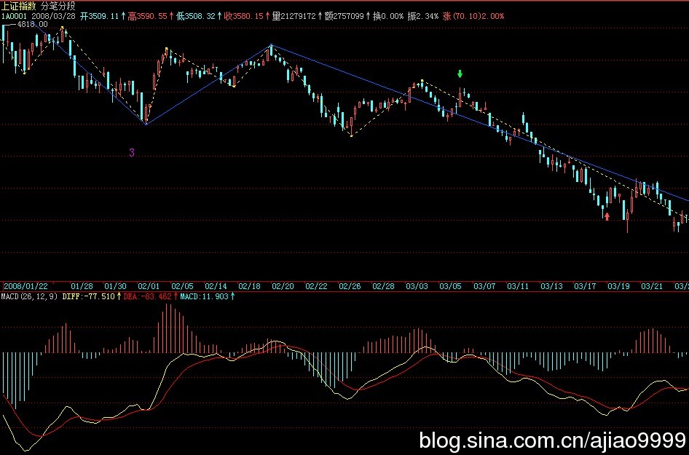This screenshot has width=689, height=455.
Task: Select the 03/05 date on the time axis
Action: click(x=451, y=287)
